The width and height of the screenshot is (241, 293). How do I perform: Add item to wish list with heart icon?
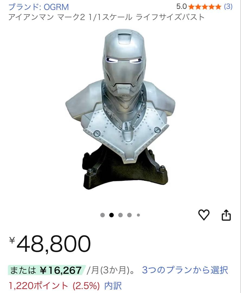coord(204,215)
